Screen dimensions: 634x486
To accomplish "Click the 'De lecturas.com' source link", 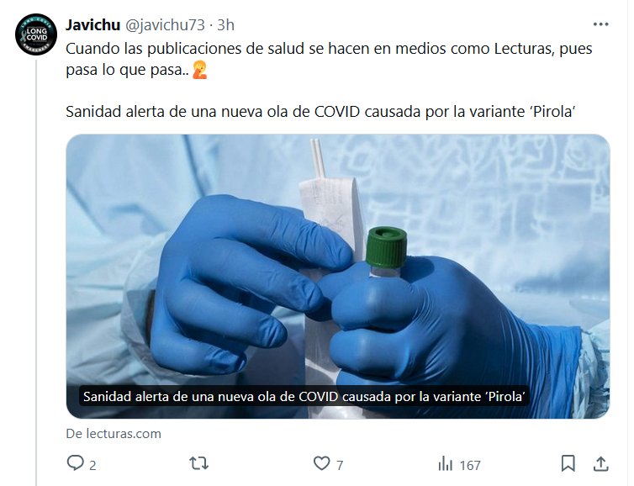I will pos(114,434).
